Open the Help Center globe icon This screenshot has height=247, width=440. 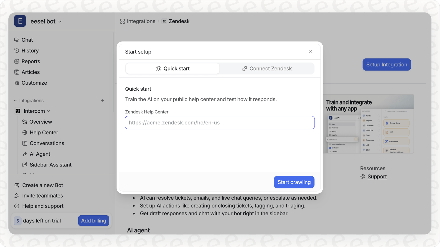(x=25, y=133)
